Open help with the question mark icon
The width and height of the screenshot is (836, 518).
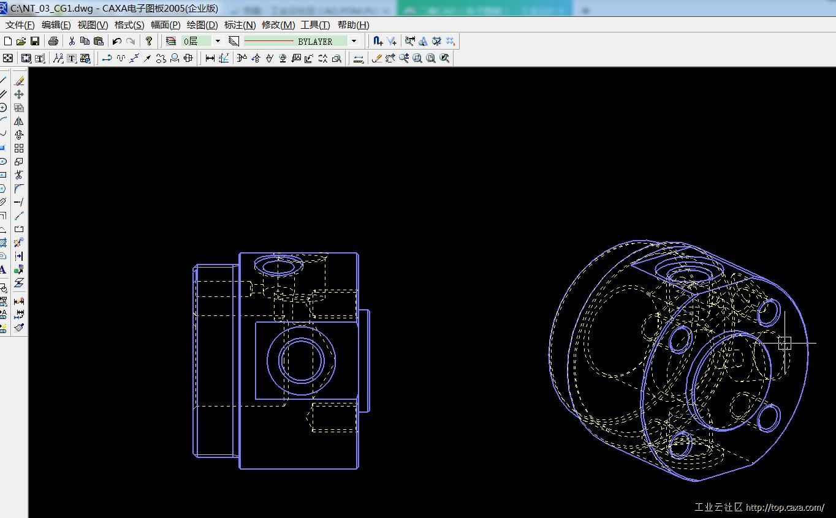pyautogui.click(x=148, y=41)
